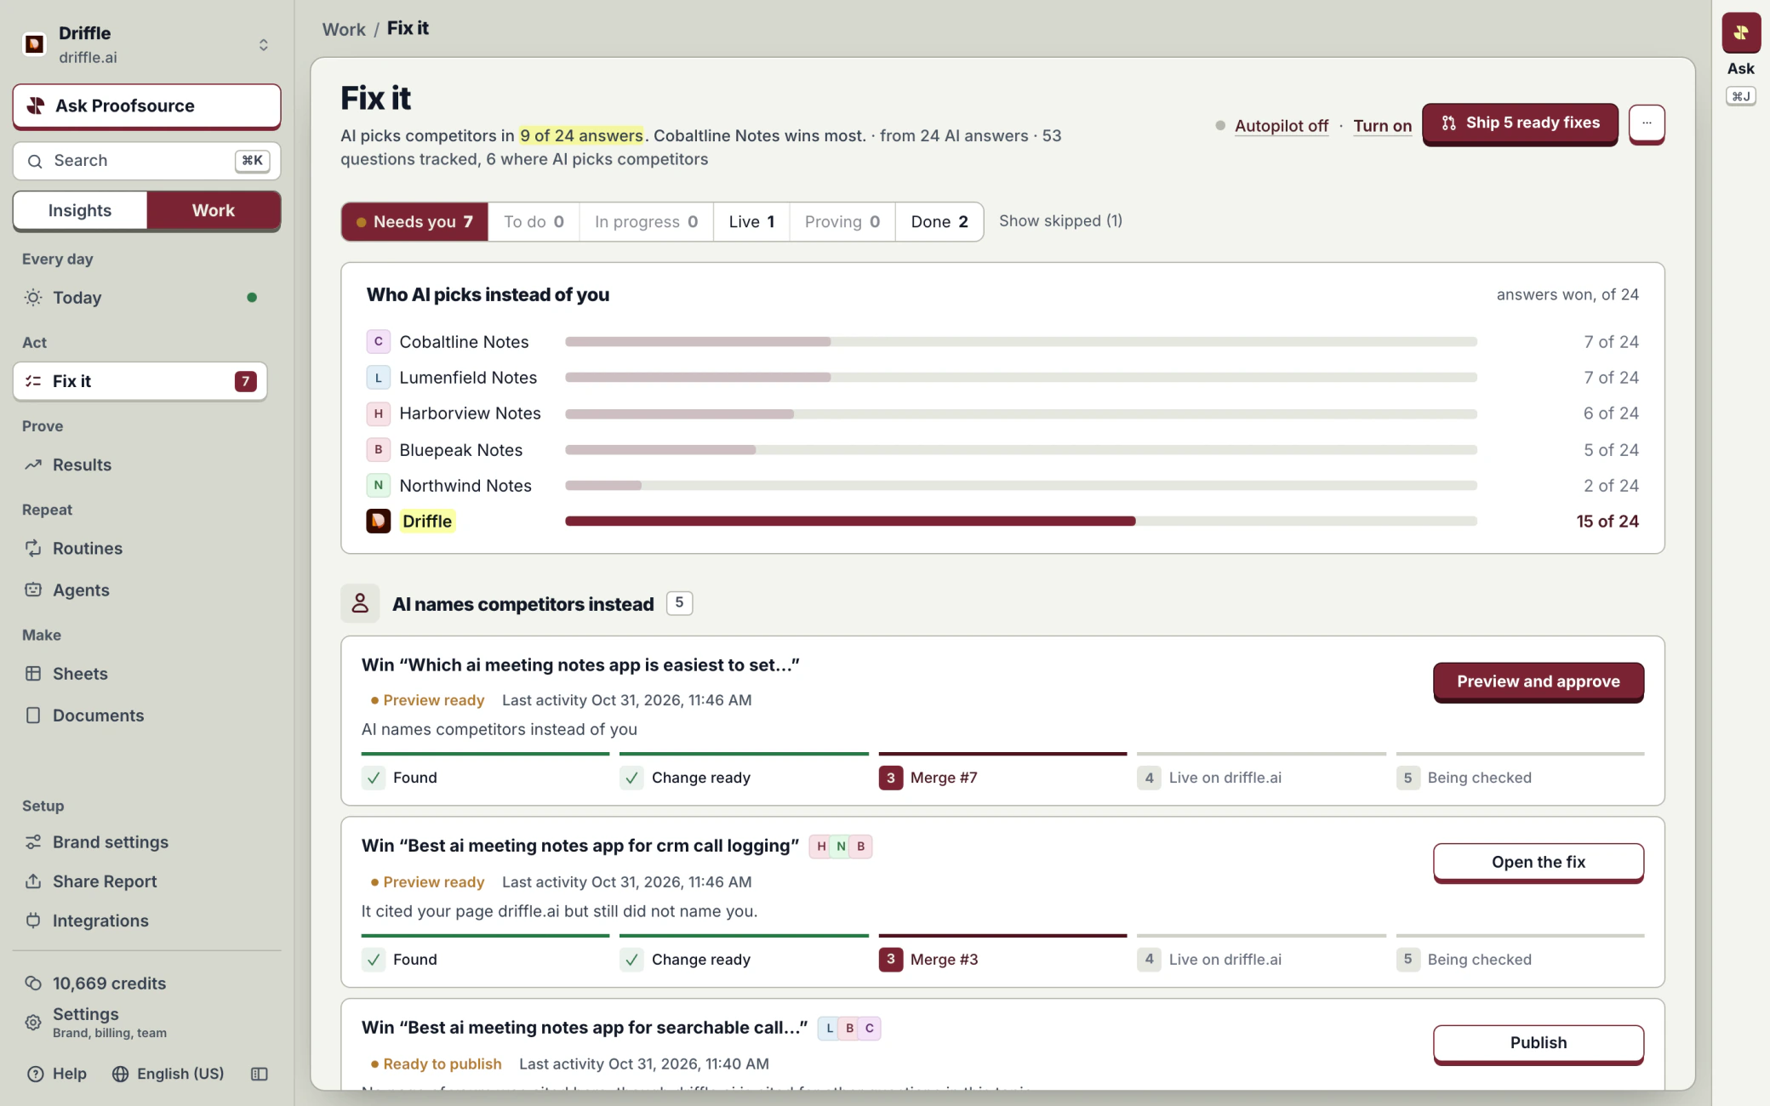Open the more options ellipsis menu
Viewport: 1770px width, 1106px height.
pos(1647,123)
